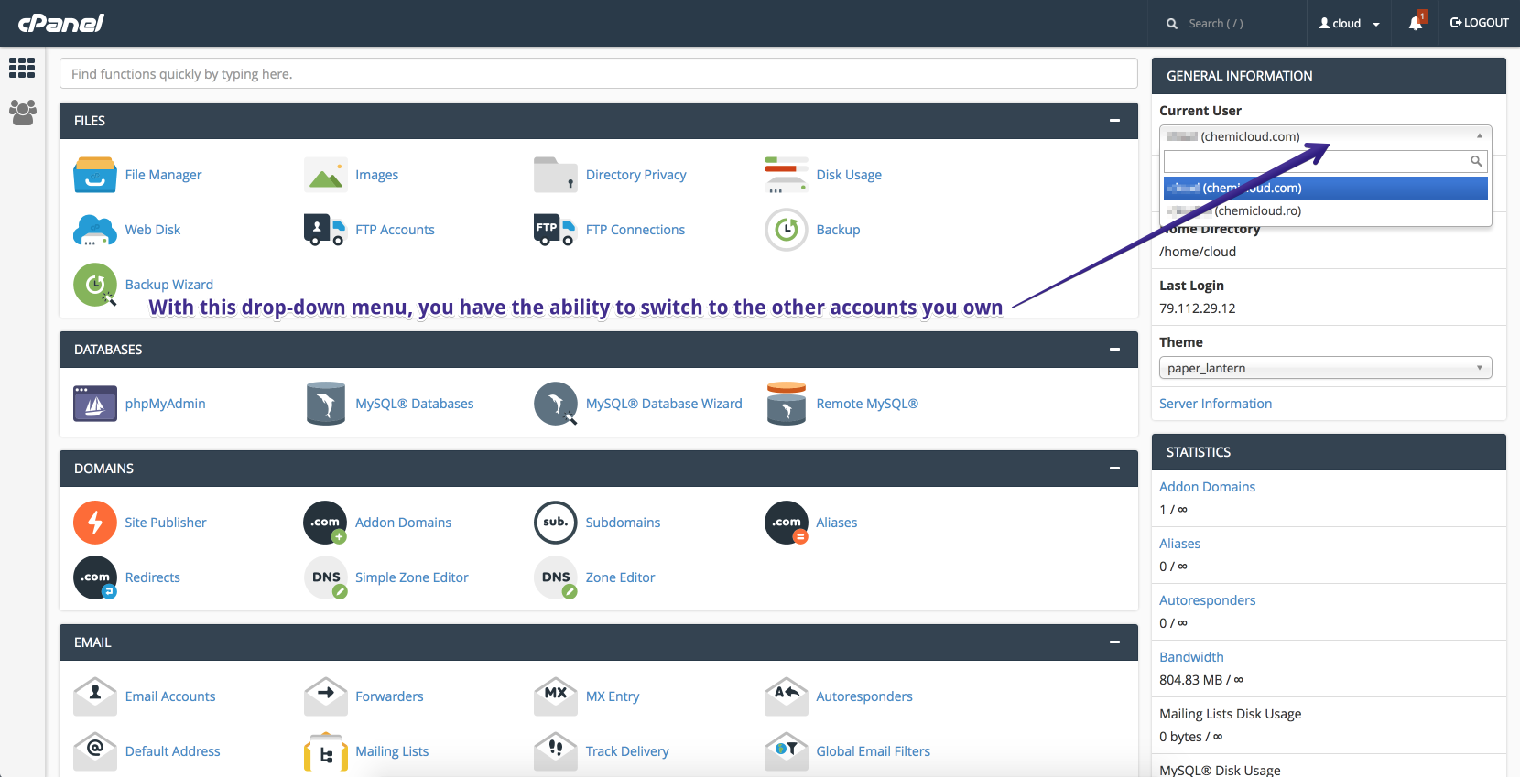Open the notifications bell icon
Viewport: 1520px width, 777px height.
(1416, 23)
